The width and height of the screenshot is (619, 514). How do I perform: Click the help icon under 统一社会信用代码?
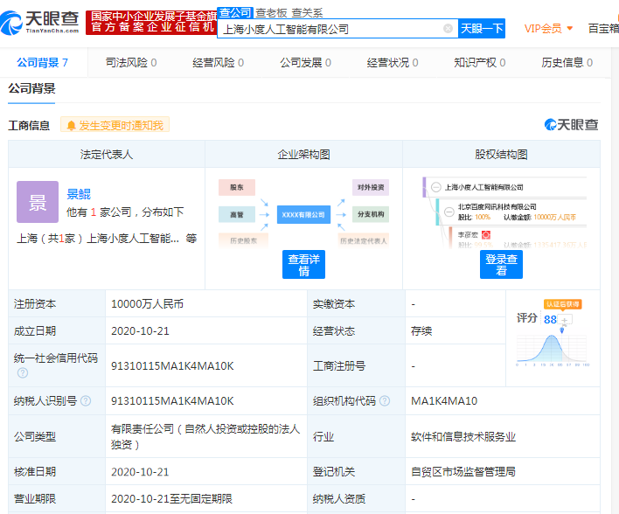click(x=23, y=372)
